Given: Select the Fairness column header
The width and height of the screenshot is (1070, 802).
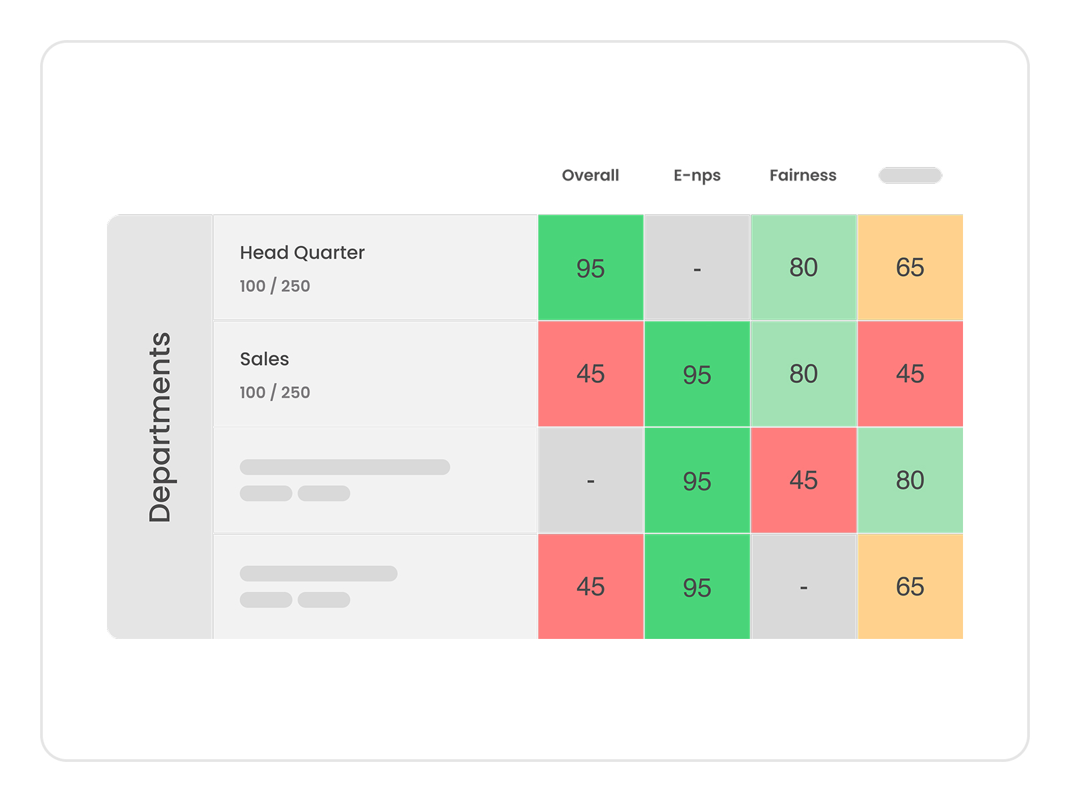Looking at the screenshot, I should tap(802, 175).
